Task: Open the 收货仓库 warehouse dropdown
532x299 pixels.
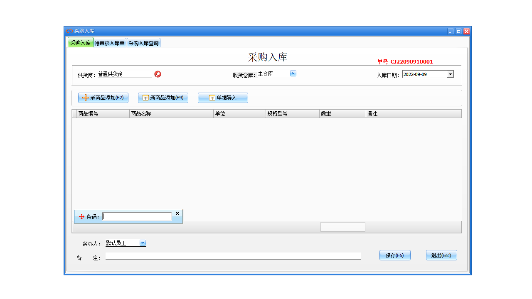Action: click(x=293, y=73)
